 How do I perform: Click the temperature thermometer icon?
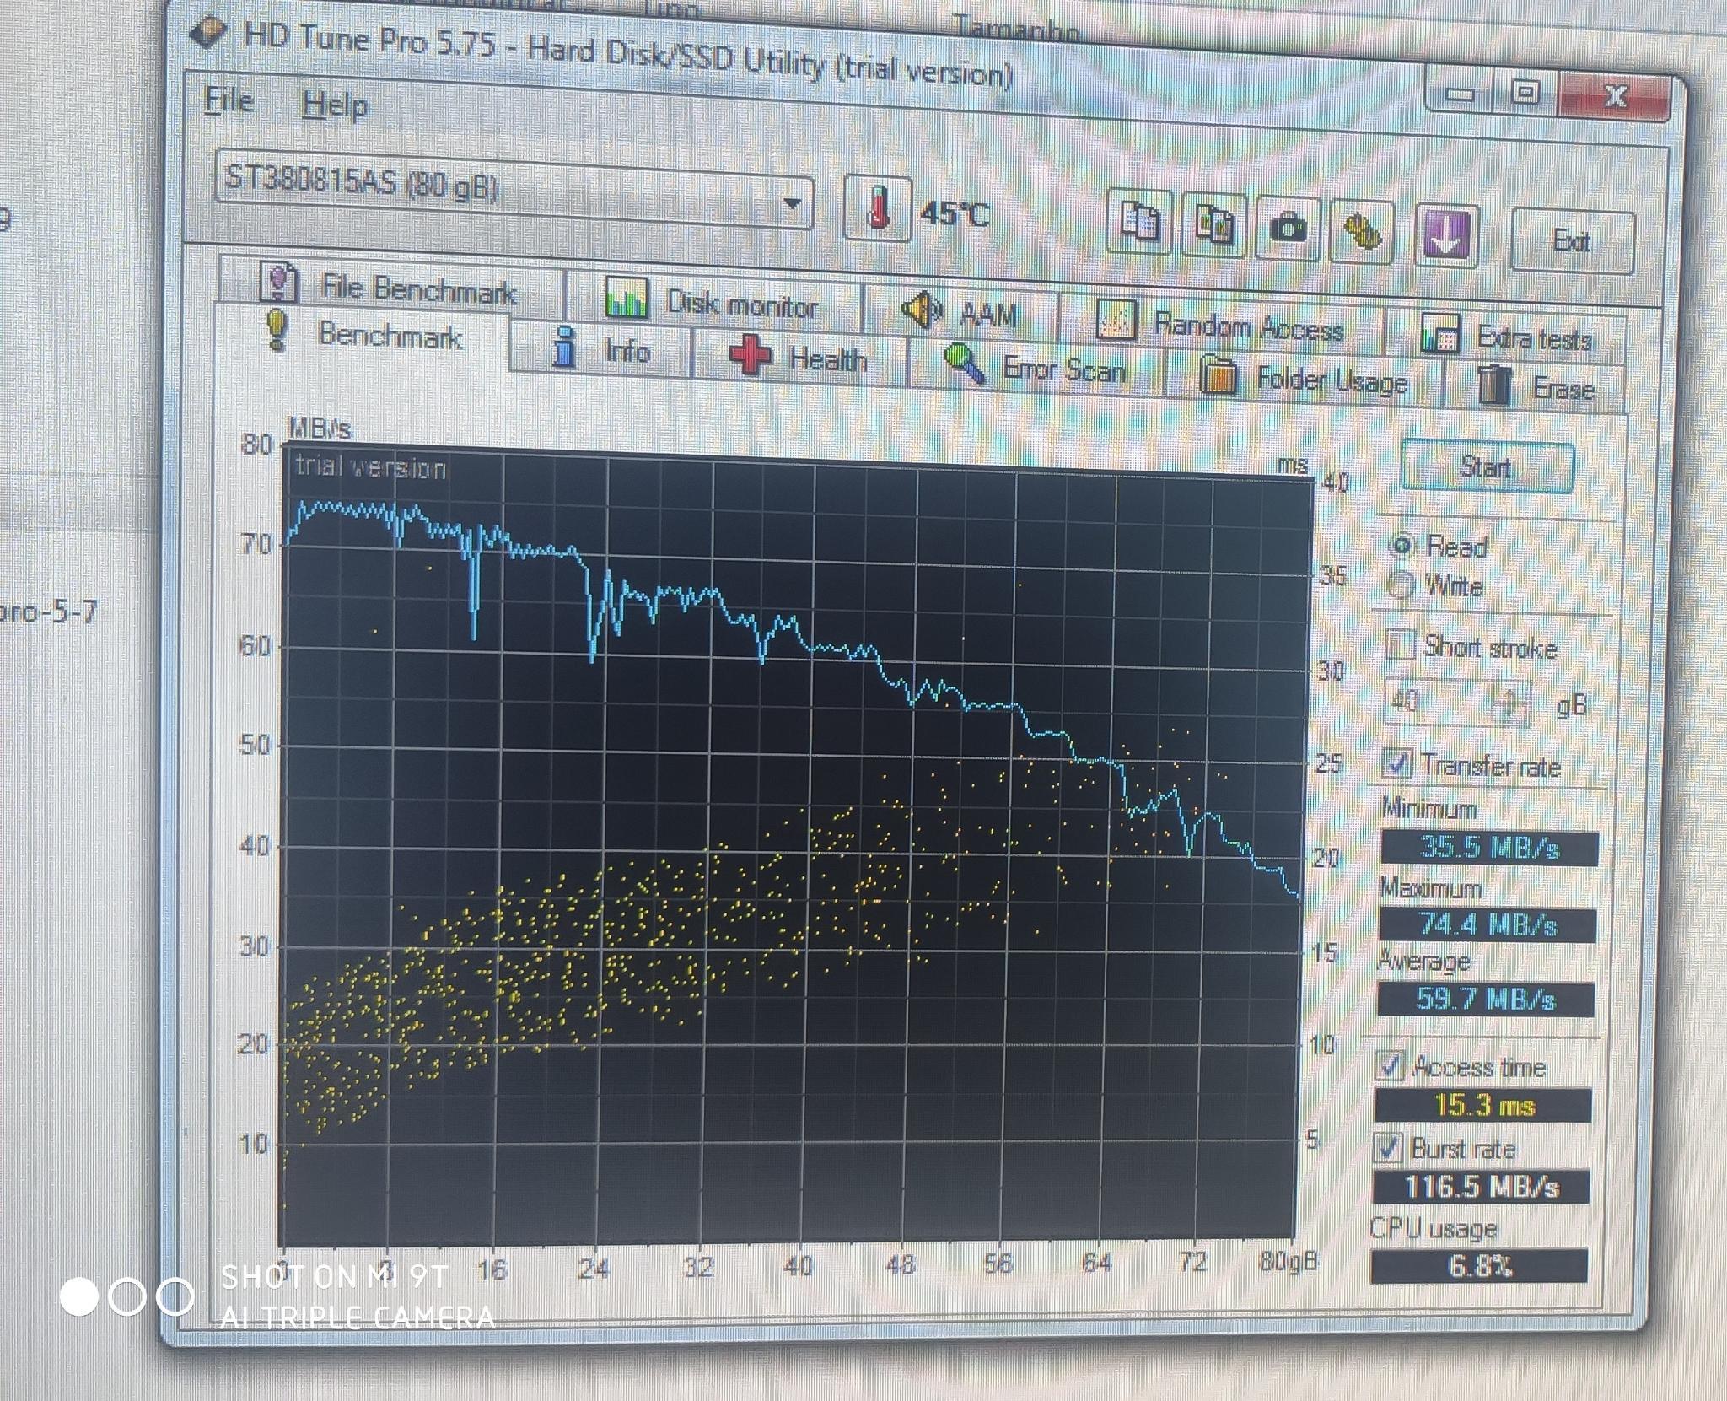[x=877, y=207]
